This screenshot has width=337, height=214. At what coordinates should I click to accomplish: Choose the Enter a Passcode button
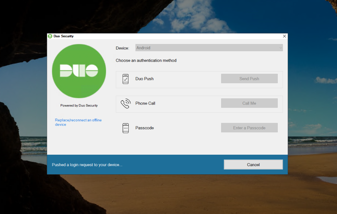(x=249, y=128)
